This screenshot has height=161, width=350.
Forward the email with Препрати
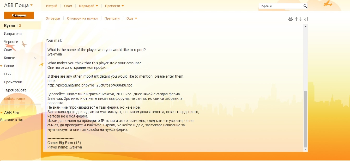tap(112, 18)
